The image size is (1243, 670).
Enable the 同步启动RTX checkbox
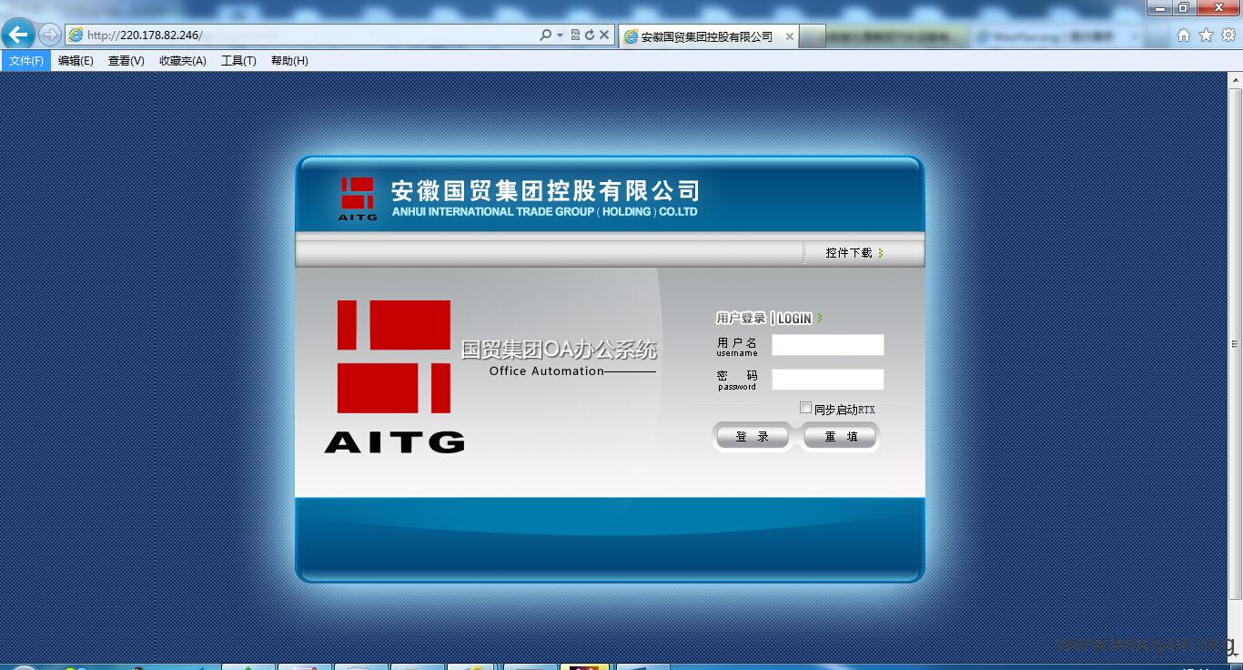click(x=805, y=408)
